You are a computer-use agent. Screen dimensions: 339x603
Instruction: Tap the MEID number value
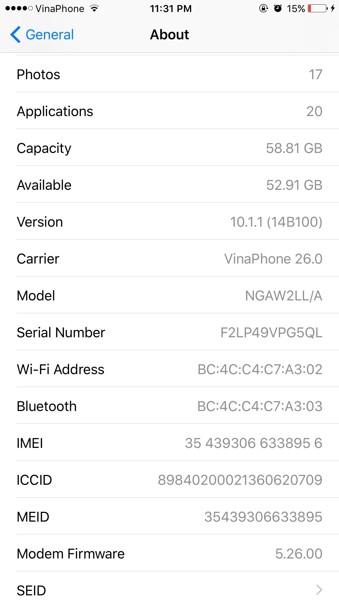(x=263, y=517)
